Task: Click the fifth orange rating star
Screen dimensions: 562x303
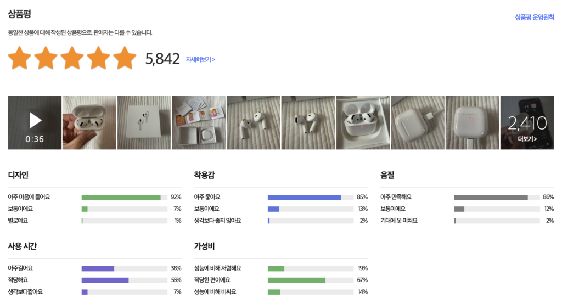Action: (x=125, y=58)
